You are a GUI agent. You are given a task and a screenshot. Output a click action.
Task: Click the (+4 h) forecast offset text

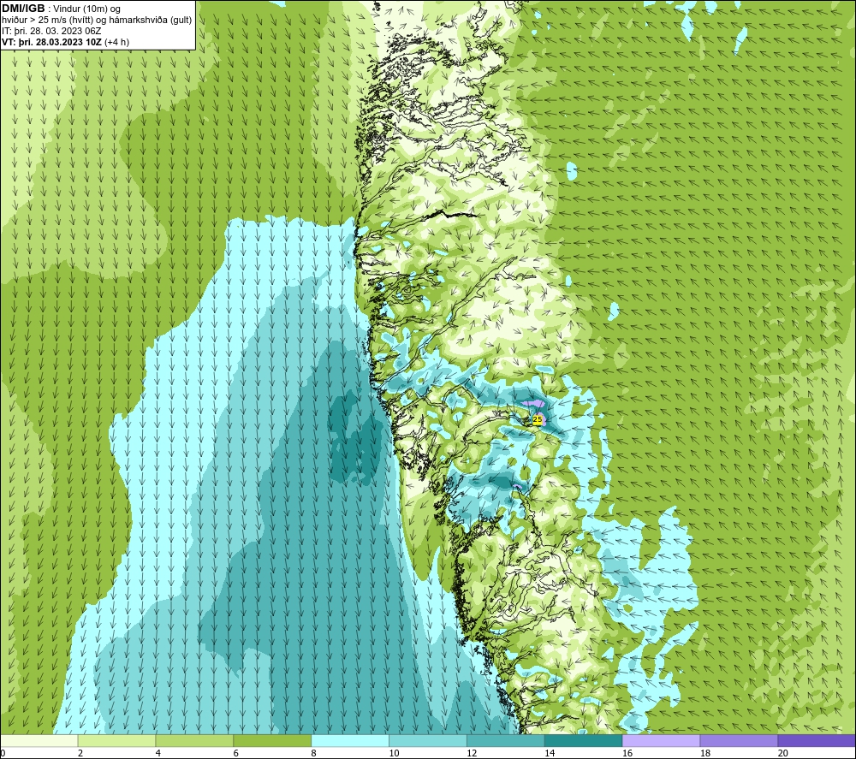116,41
